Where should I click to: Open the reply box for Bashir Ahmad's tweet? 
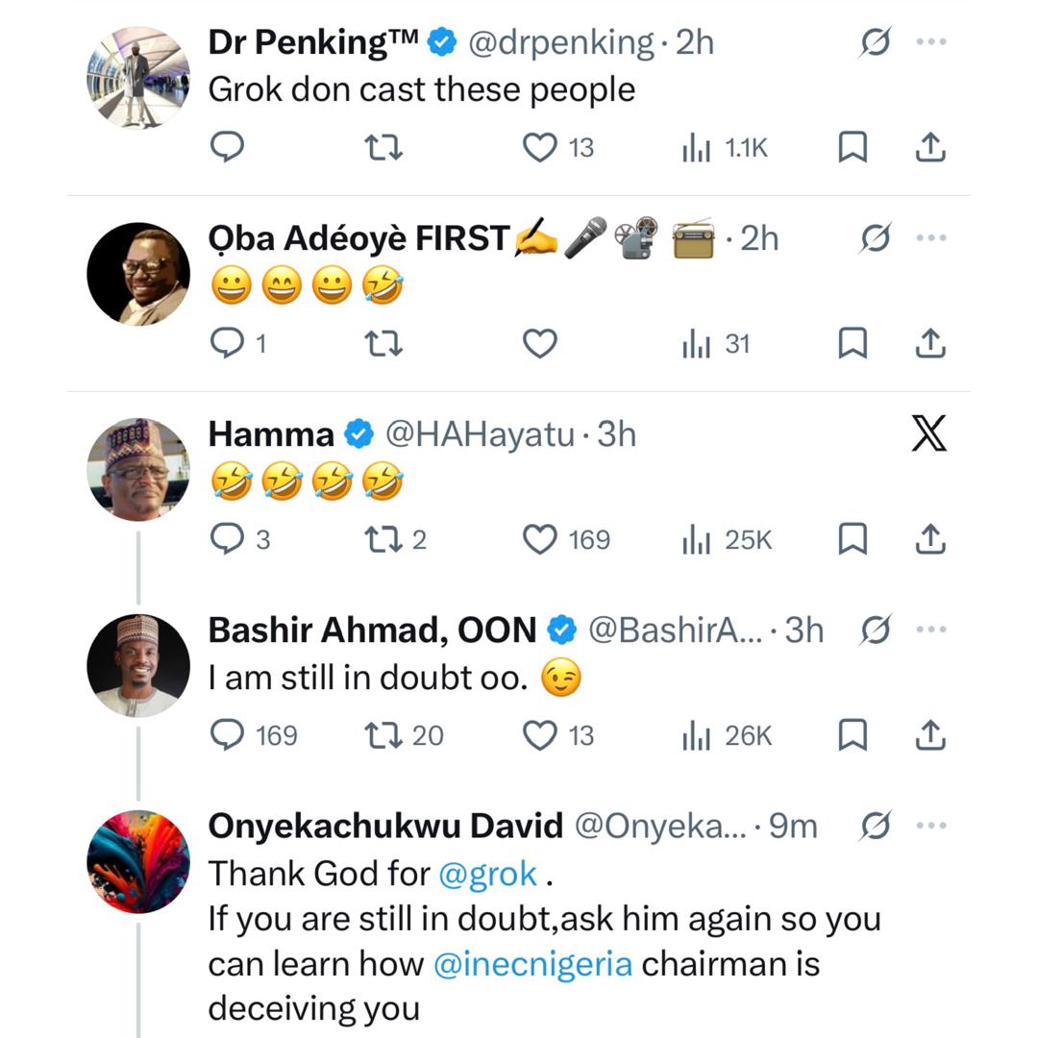coord(230,735)
